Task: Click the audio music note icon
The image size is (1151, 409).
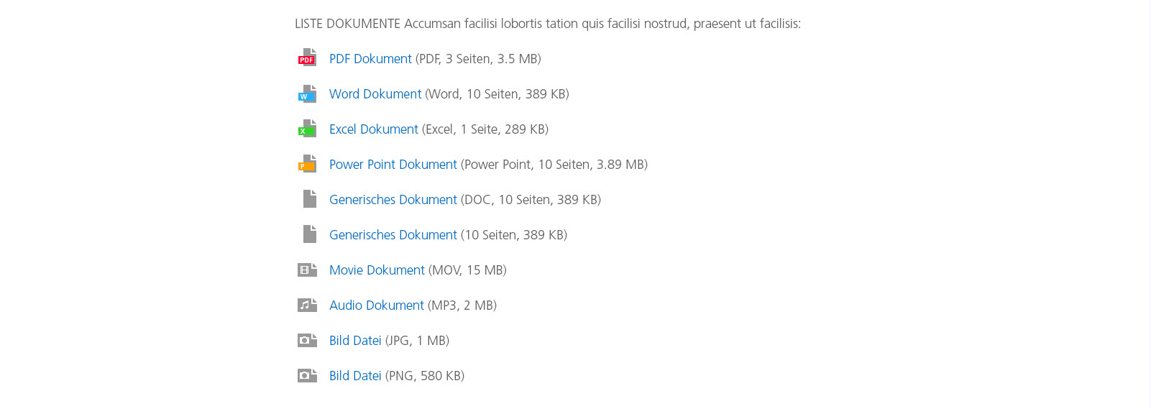Action: pos(308,305)
